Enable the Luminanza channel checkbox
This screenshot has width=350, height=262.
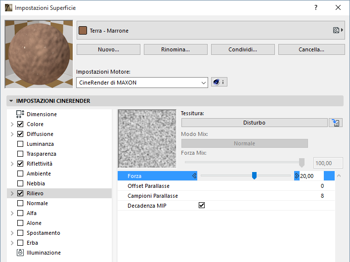point(20,144)
